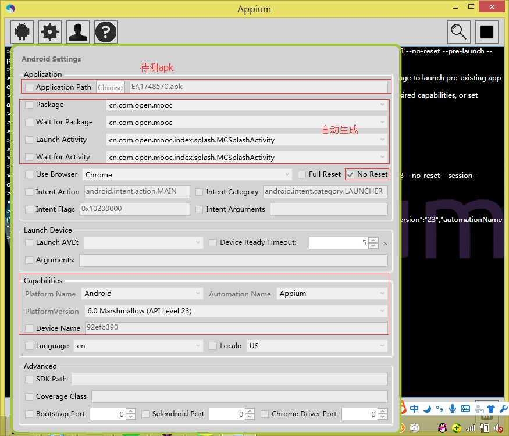Tick the Package checkbox
509x436 pixels.
[29, 105]
